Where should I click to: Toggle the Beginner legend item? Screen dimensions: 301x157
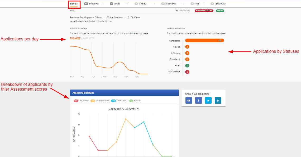point(81,101)
